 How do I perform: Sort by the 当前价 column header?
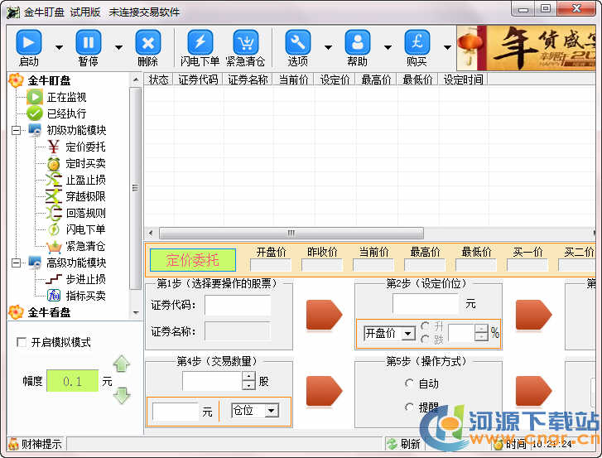click(x=294, y=80)
